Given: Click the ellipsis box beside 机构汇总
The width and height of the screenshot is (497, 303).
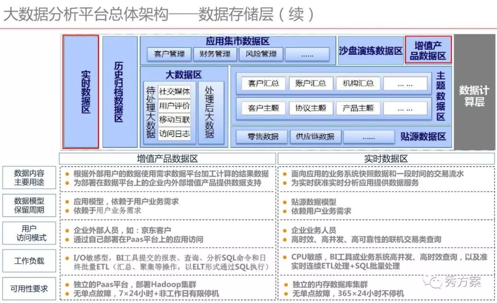Looking at the screenshot, I should (x=405, y=84).
